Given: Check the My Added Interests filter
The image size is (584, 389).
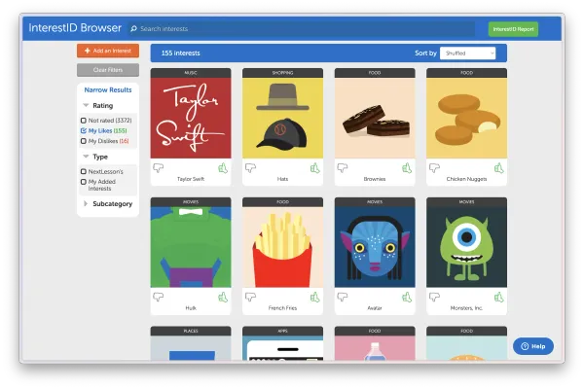Looking at the screenshot, I should tap(84, 182).
